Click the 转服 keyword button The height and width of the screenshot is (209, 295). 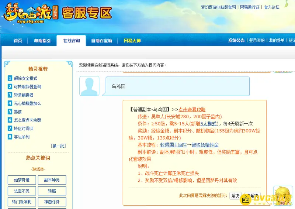tap(52, 191)
